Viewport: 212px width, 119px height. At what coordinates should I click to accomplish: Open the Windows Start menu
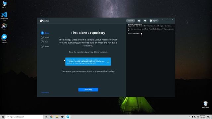tap(3, 117)
